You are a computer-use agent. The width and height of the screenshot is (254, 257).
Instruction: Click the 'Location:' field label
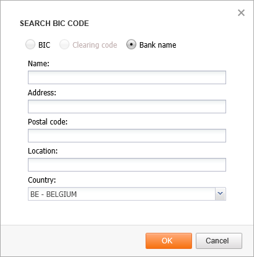click(43, 151)
